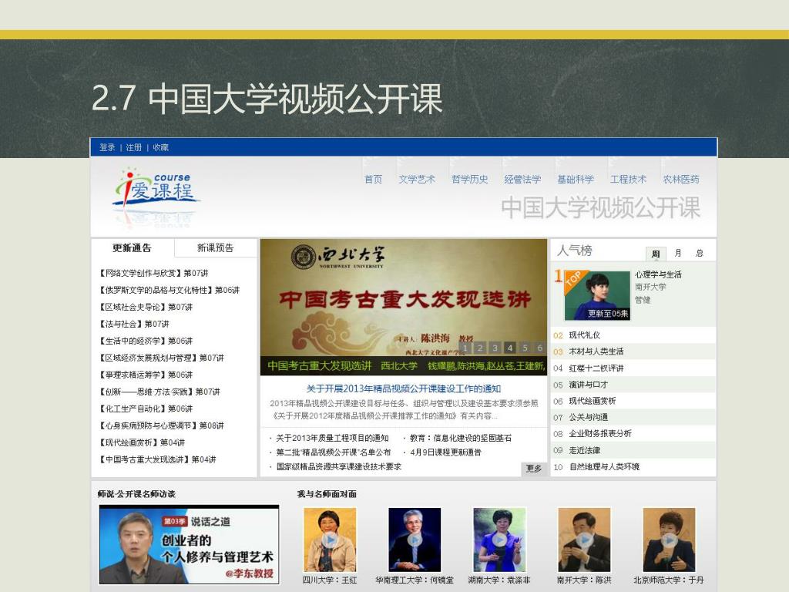The image size is (789, 592).
Task: Select banner slide number 6
Action: pos(539,348)
